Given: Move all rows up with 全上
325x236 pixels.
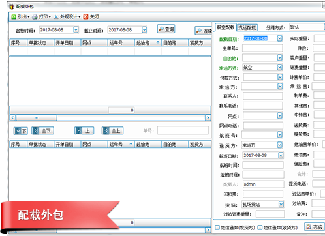Looking at the screenshot, I should 112,131.
